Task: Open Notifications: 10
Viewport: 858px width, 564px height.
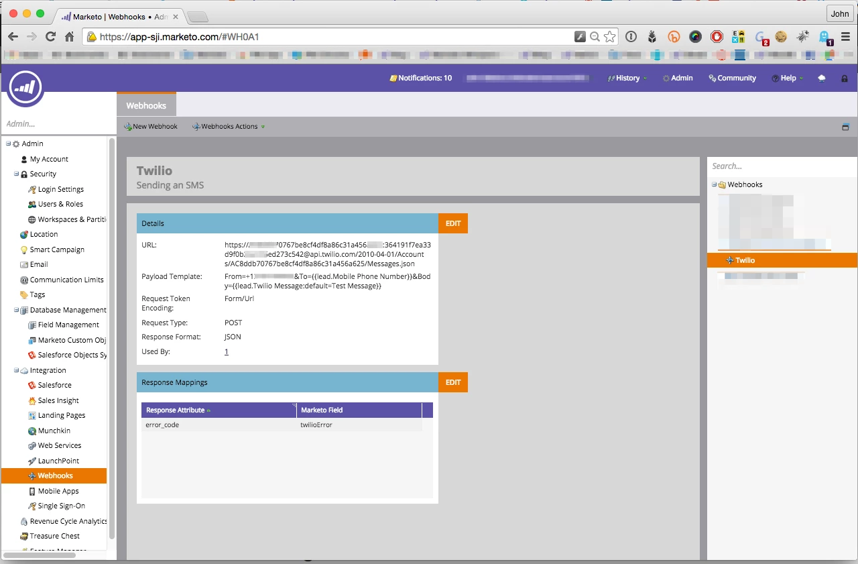Action: click(421, 78)
